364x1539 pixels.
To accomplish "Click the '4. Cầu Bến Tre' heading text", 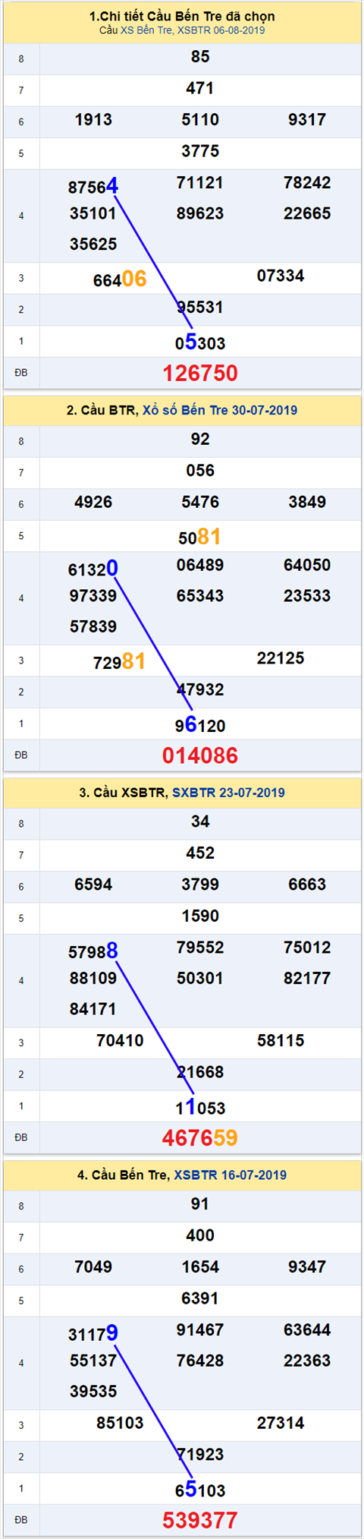I will coord(123,1175).
